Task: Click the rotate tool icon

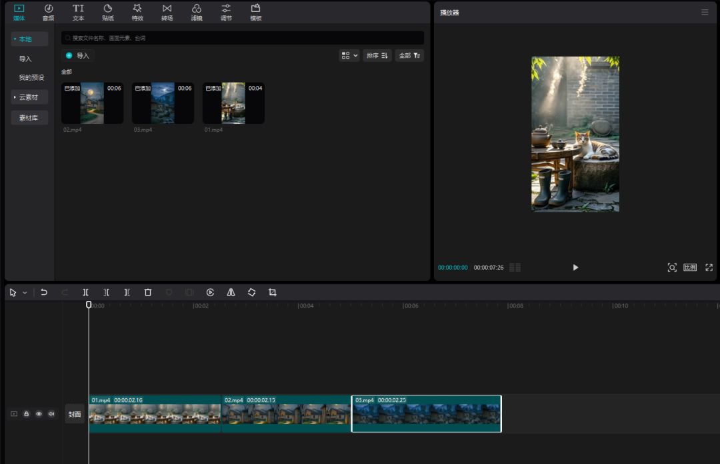Action: (251, 292)
